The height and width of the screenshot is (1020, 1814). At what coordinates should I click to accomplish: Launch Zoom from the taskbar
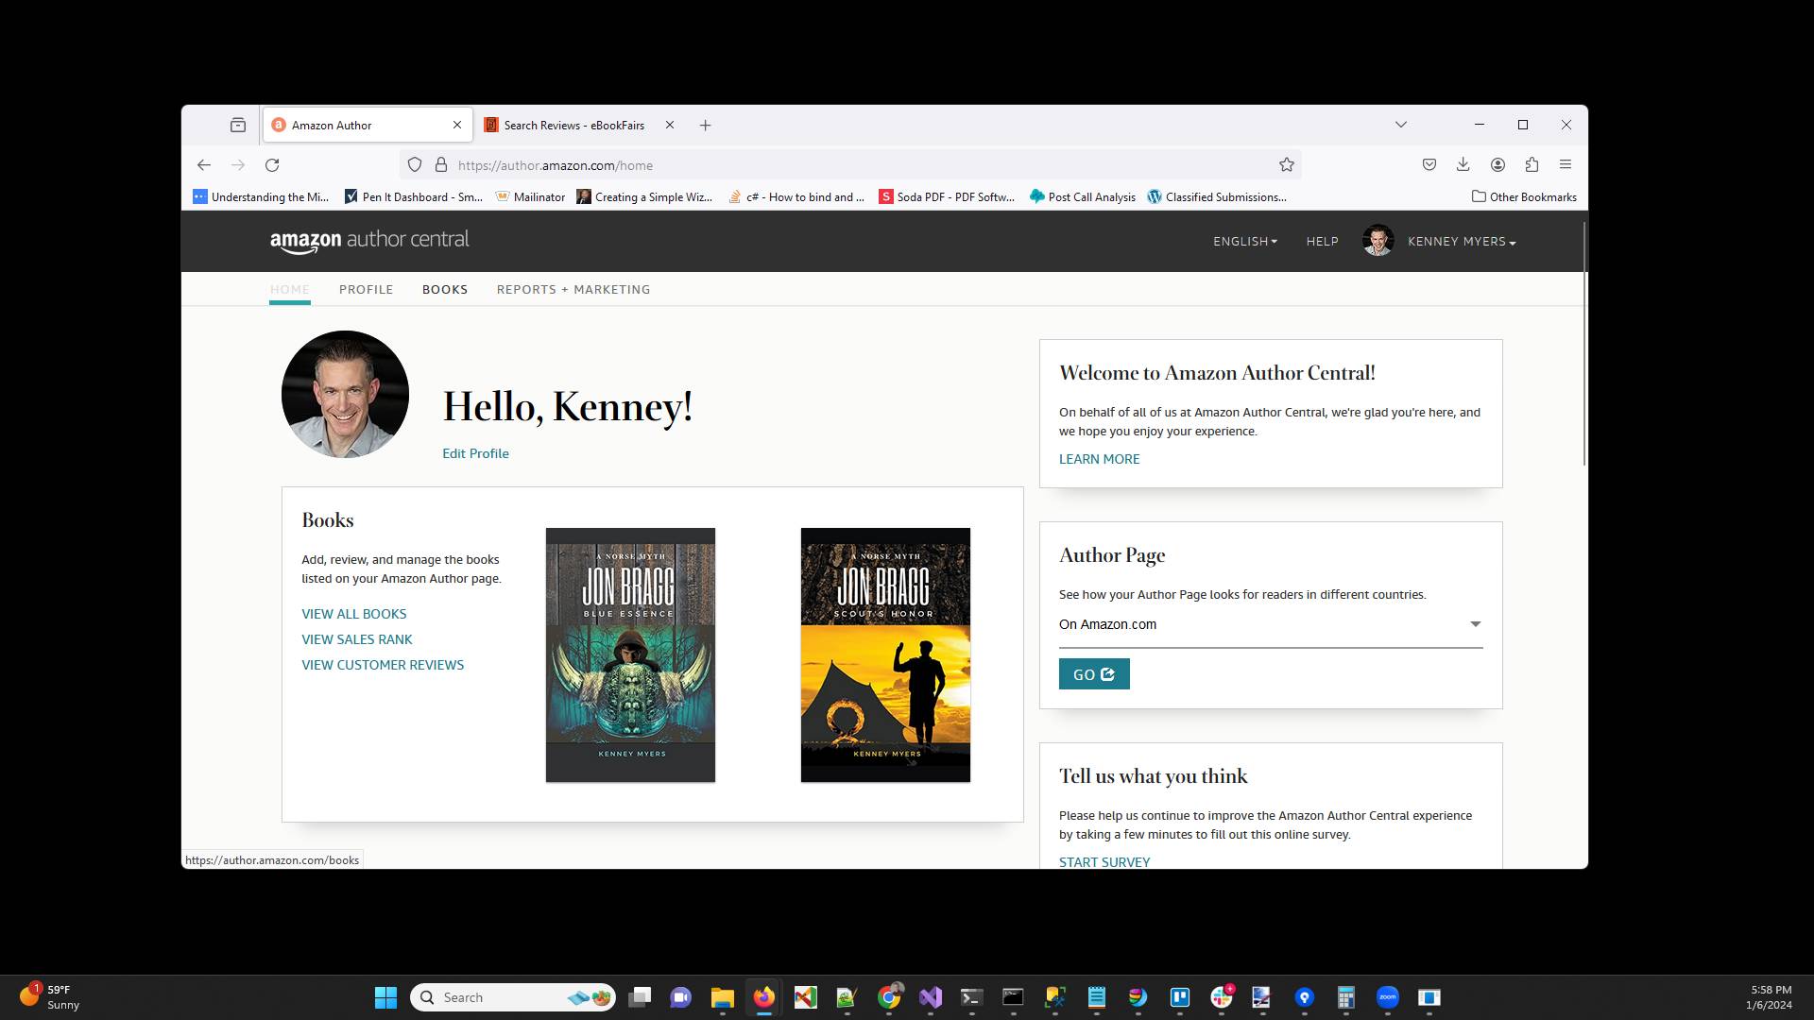tap(1387, 997)
